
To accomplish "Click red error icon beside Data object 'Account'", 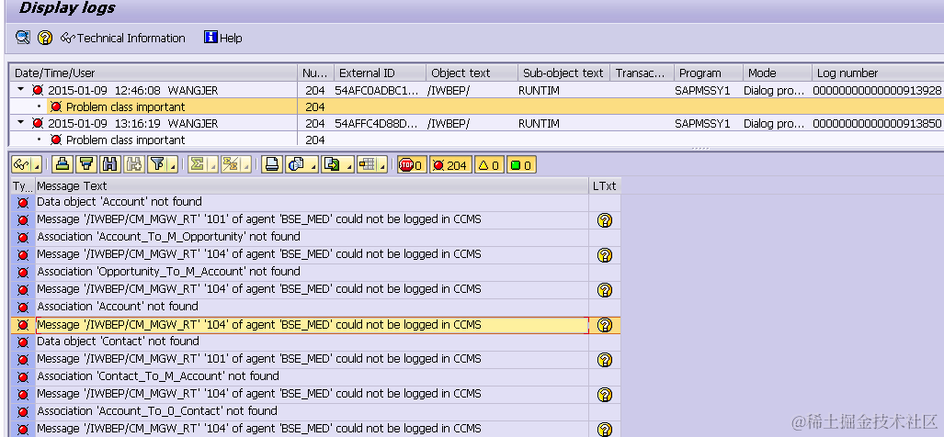I will [23, 203].
